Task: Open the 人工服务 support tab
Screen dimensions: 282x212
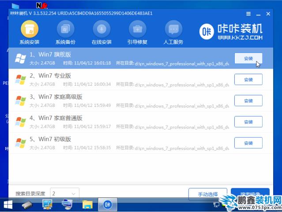Action: coord(173,32)
